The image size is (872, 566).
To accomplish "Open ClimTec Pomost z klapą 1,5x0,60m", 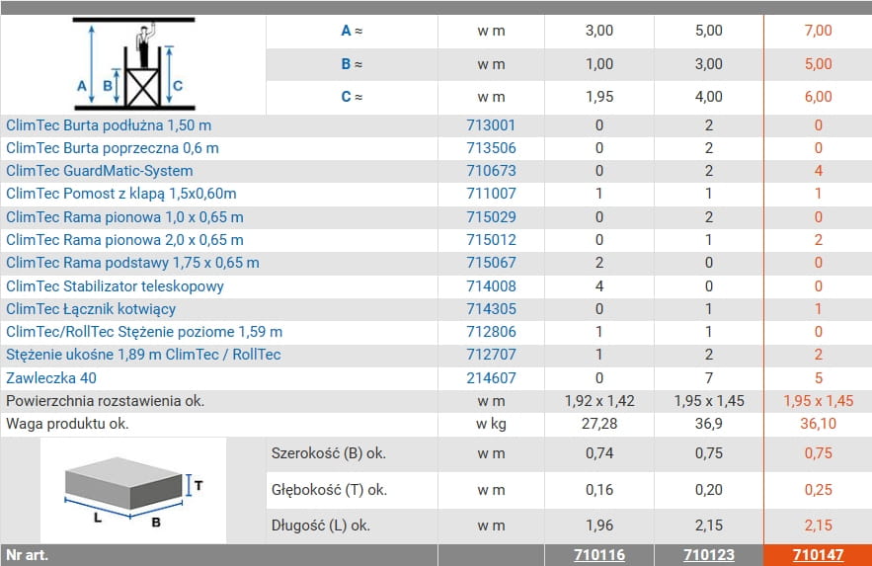I will tap(121, 194).
